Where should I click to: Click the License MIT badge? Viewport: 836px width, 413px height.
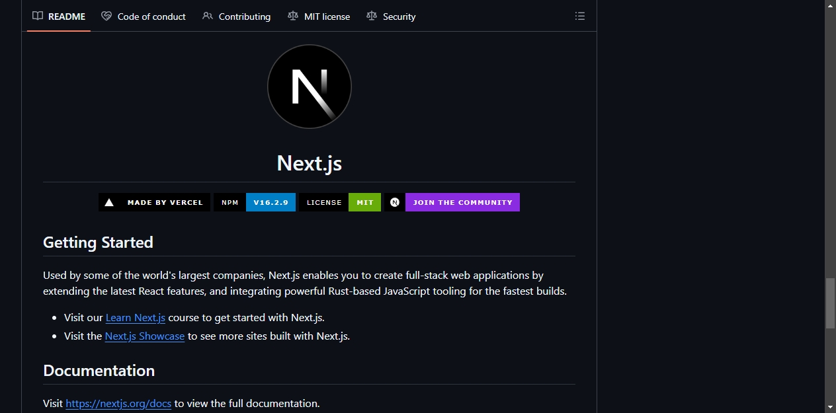(340, 202)
